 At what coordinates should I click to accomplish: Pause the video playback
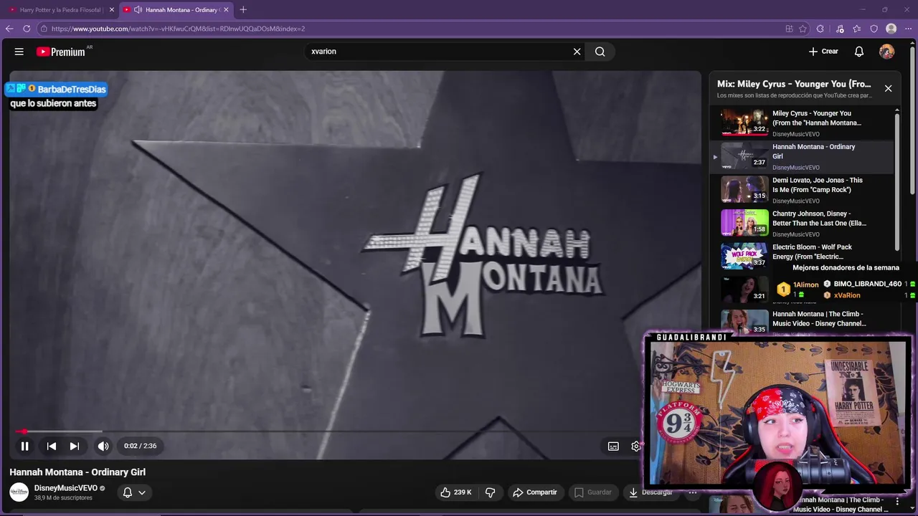[x=24, y=446]
